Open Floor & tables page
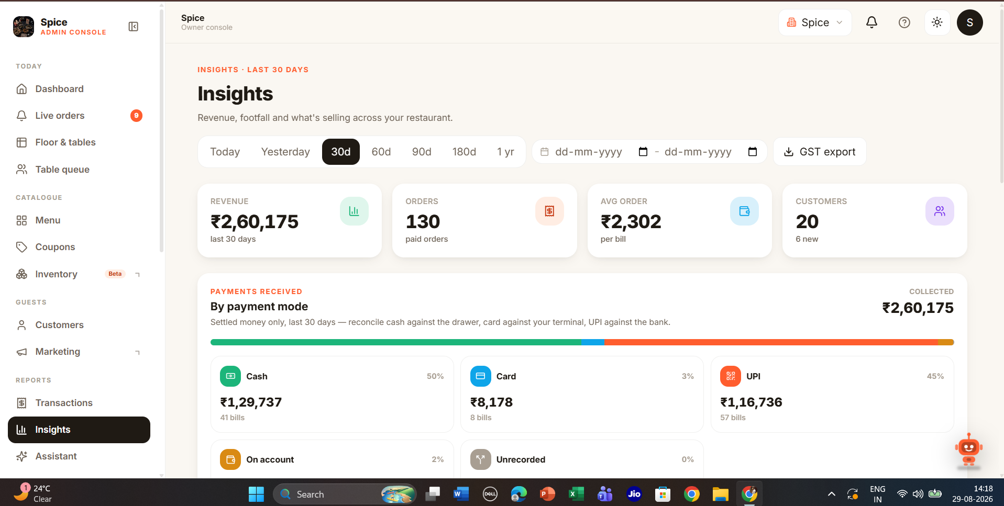This screenshot has height=506, width=1004. click(79, 142)
